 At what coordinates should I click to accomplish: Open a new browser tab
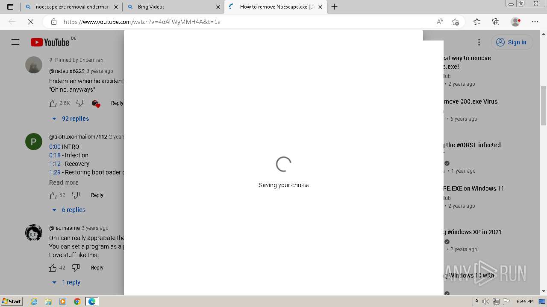(335, 7)
